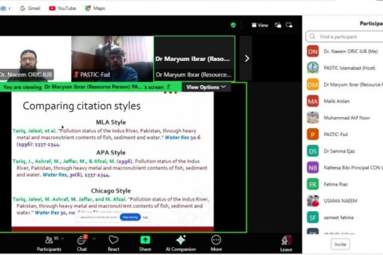Click the minimize-to-mini-window icon

(x=289, y=25)
